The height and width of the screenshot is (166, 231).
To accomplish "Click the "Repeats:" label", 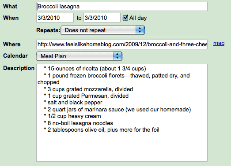I will click(x=48, y=30).
